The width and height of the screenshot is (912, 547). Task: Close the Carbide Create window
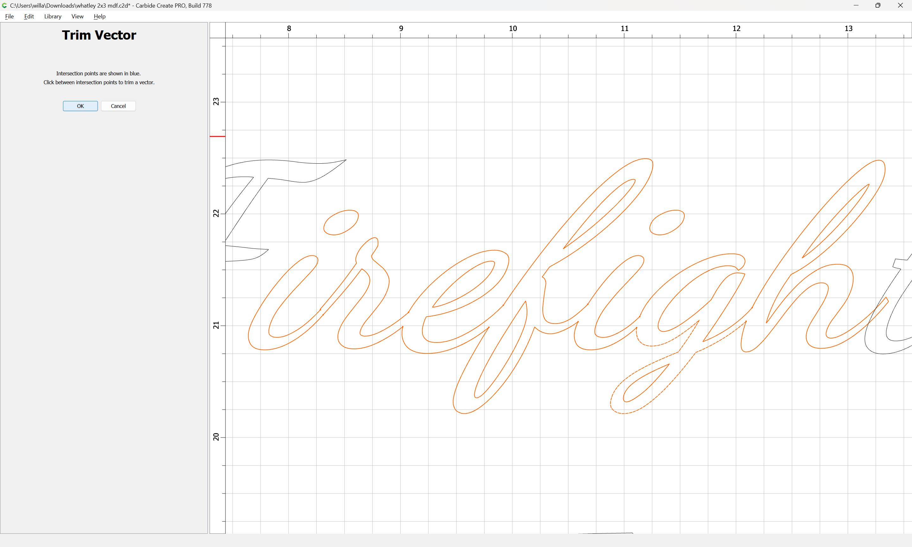click(x=900, y=5)
